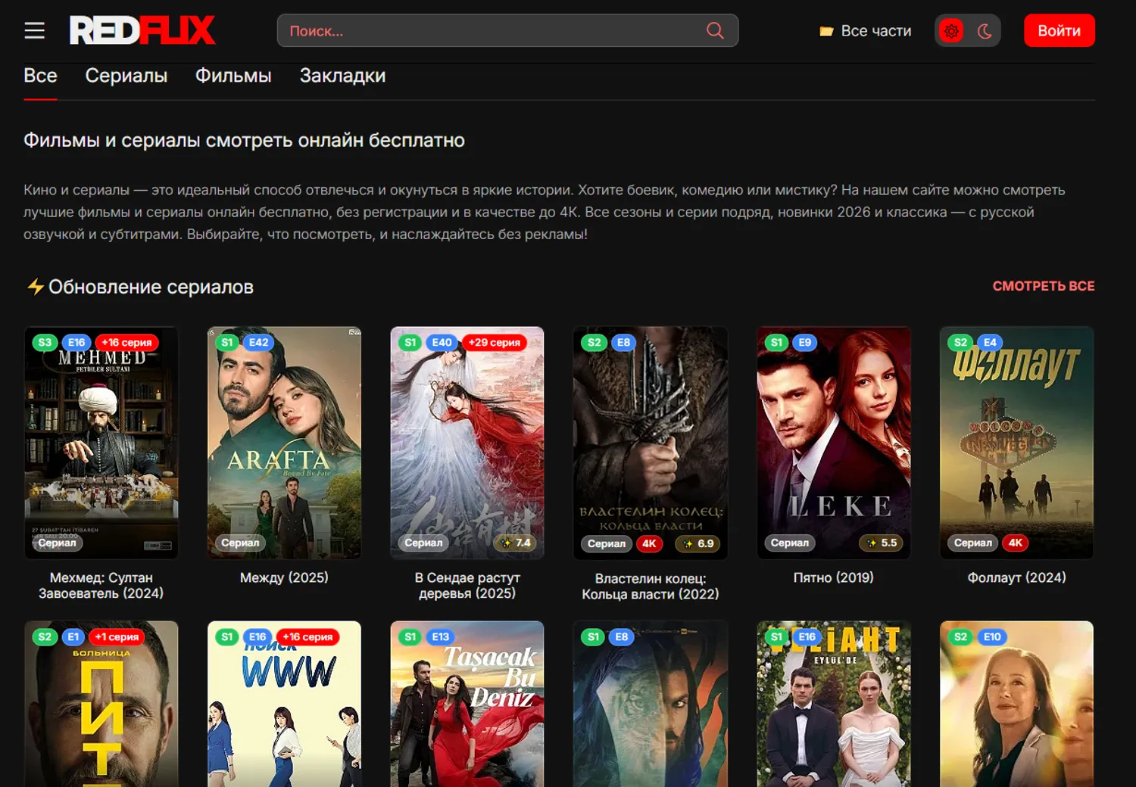Click the folder icon beside Все части
This screenshot has width=1136, height=787.
point(826,31)
